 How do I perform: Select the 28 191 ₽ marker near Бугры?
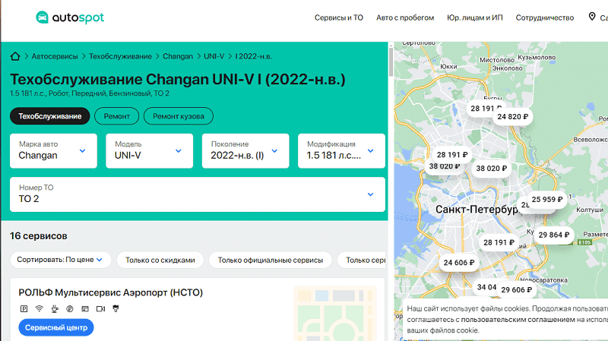coord(482,109)
